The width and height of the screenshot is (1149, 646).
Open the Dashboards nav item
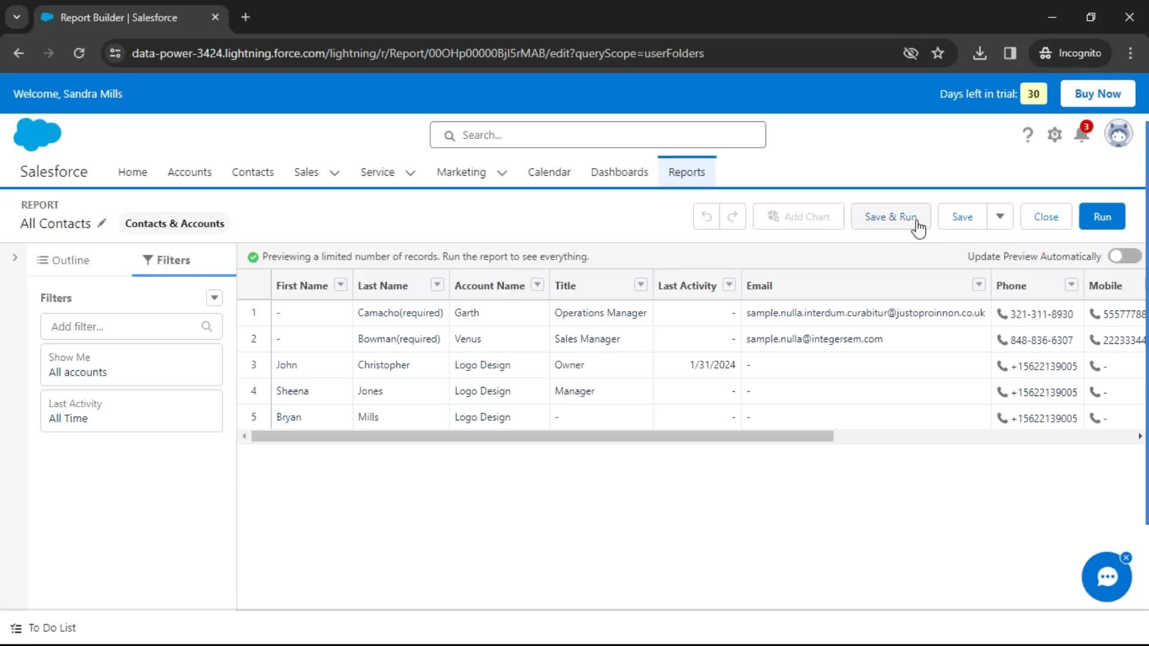click(x=619, y=172)
